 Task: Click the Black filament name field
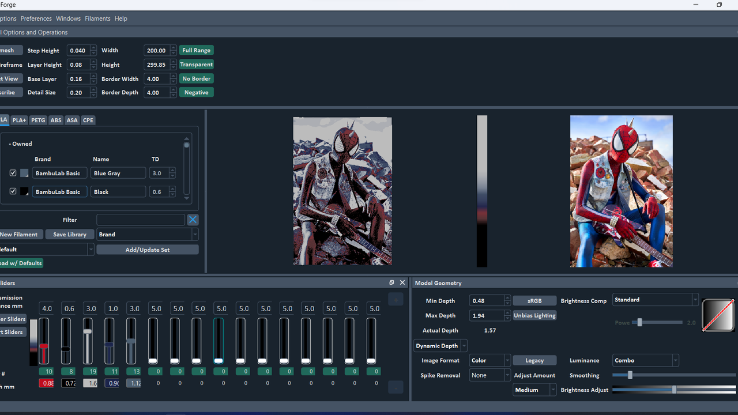118,191
